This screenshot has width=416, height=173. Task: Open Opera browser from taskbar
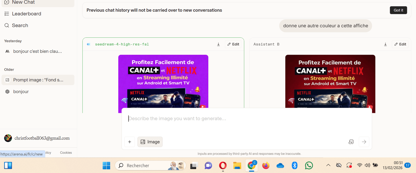click(x=223, y=165)
